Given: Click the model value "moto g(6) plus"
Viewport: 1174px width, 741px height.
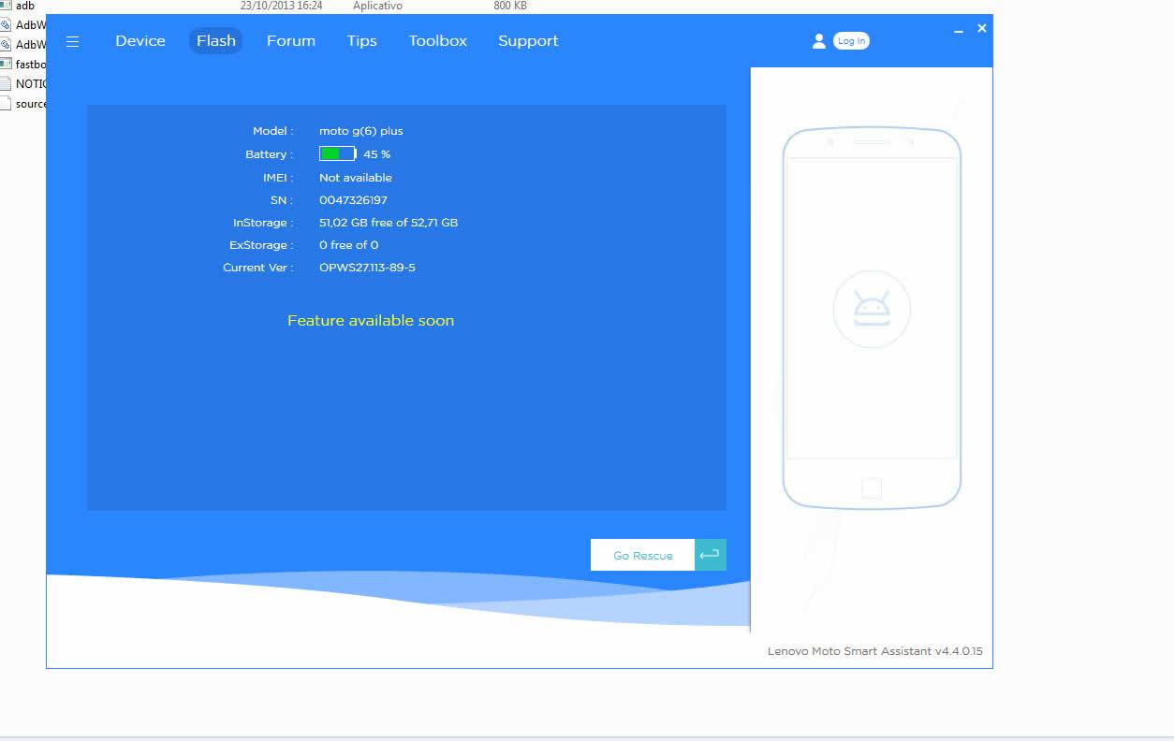Looking at the screenshot, I should [361, 131].
